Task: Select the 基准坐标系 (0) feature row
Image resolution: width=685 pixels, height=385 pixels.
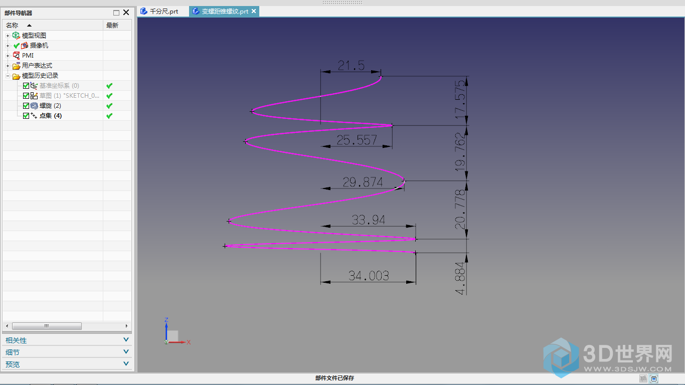Action: (x=67, y=86)
